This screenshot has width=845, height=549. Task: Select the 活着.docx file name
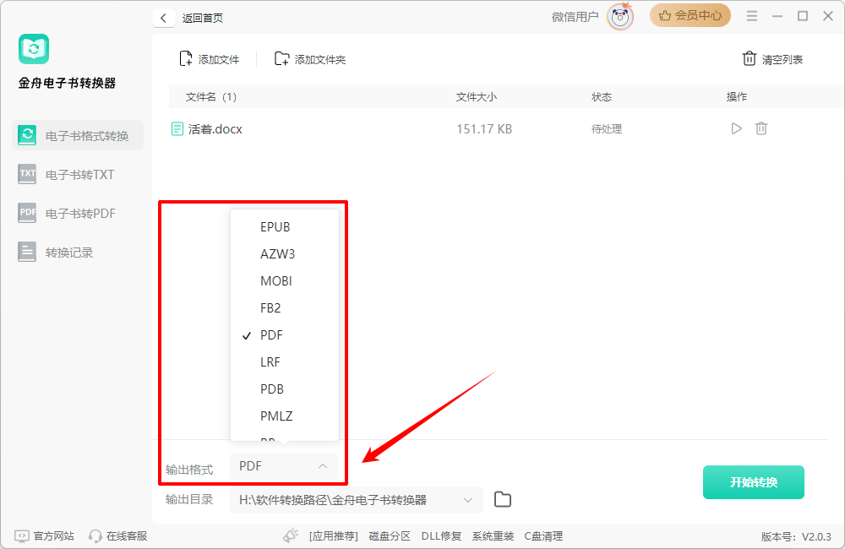click(x=215, y=129)
